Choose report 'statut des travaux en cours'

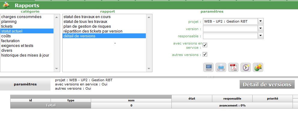[104, 17]
